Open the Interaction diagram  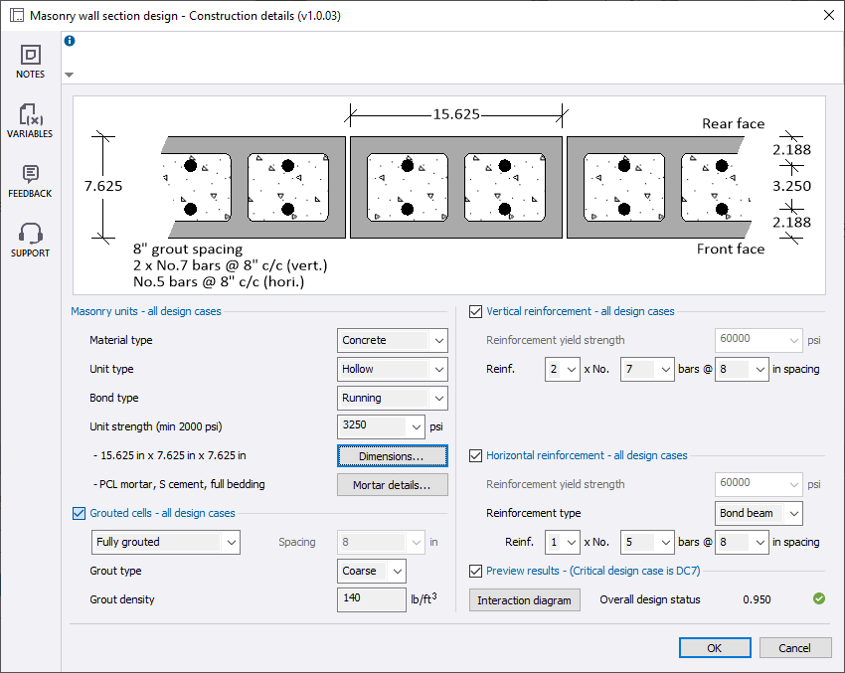pos(524,600)
